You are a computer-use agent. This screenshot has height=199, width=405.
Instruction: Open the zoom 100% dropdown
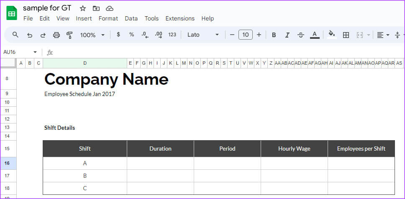[92, 35]
